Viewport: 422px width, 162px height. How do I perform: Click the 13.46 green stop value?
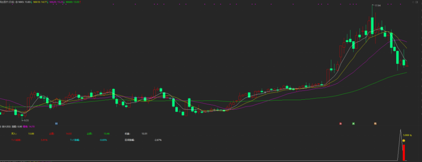(106, 133)
